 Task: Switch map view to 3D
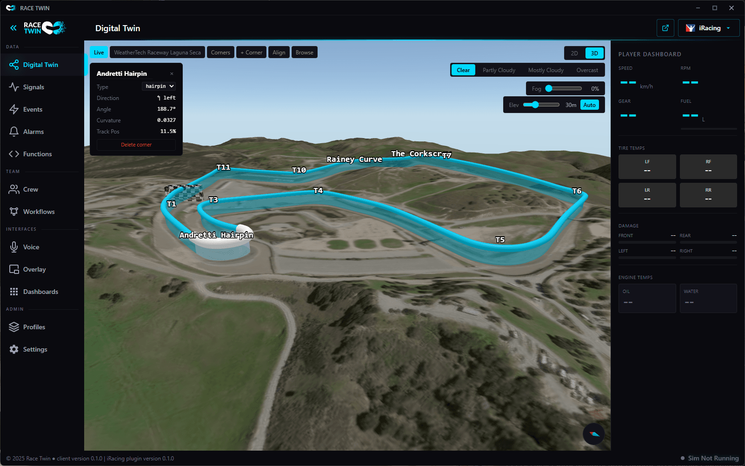coord(594,53)
